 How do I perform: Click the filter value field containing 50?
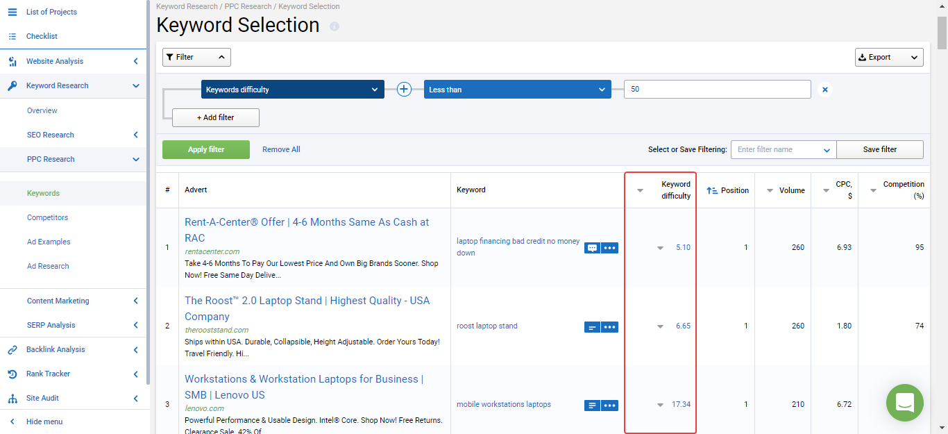click(x=718, y=90)
